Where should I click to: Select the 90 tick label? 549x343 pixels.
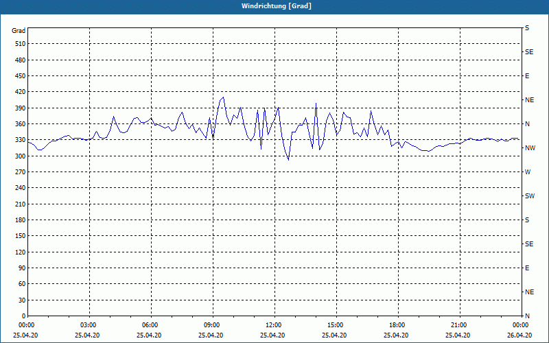pyautogui.click(x=22, y=268)
